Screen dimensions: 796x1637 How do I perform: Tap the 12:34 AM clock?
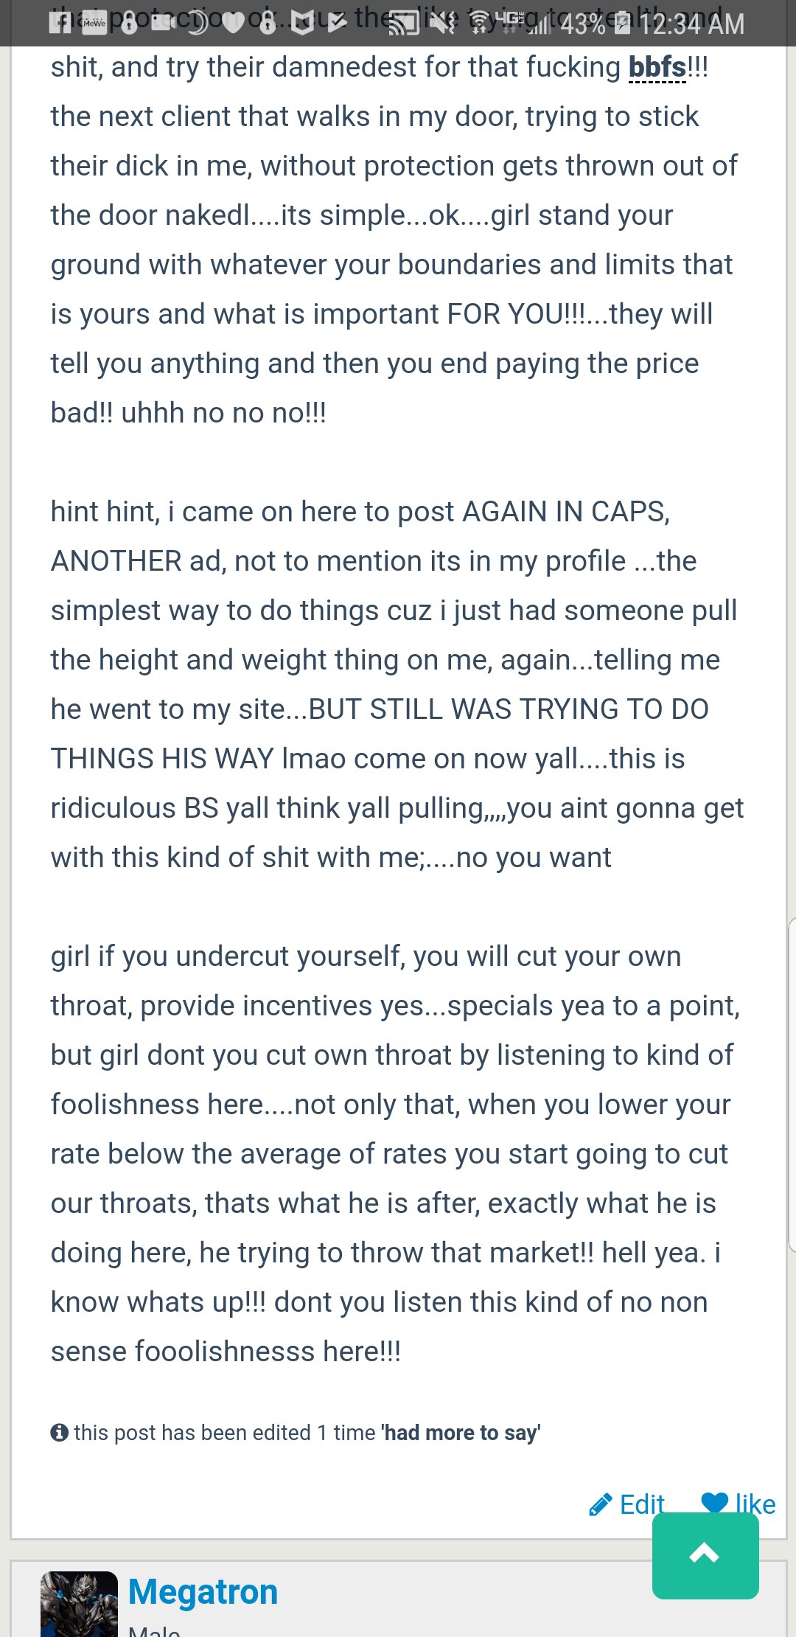tap(691, 24)
